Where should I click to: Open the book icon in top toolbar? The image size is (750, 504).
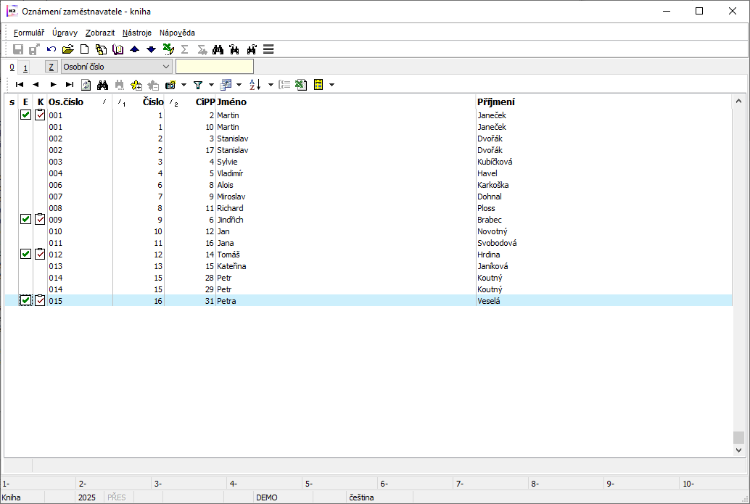(118, 49)
